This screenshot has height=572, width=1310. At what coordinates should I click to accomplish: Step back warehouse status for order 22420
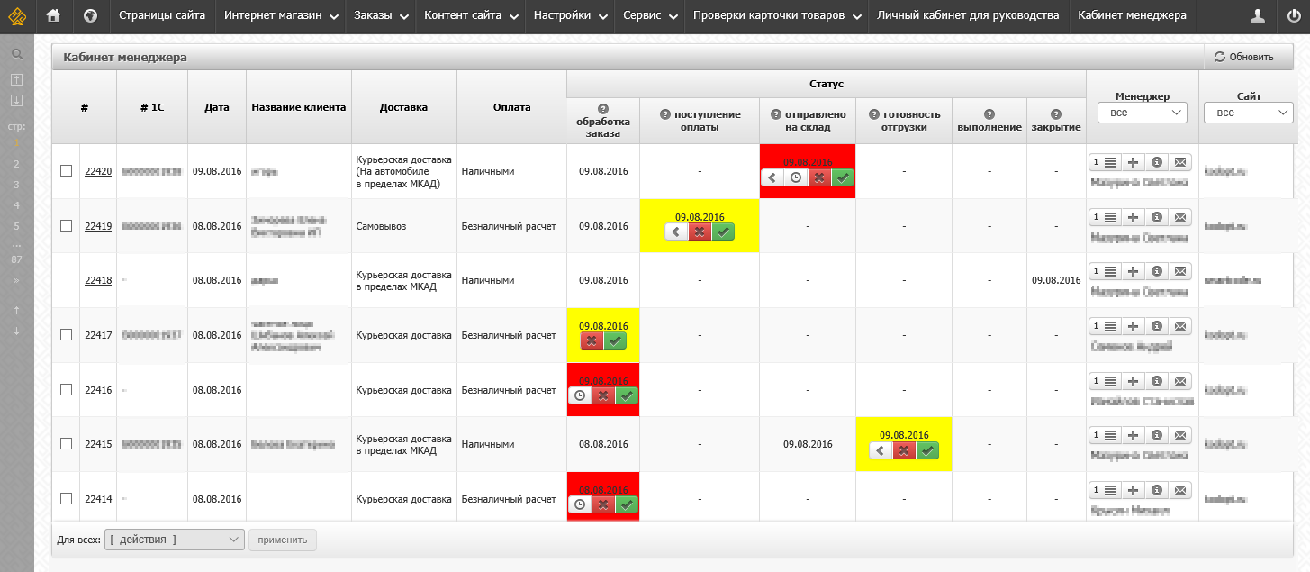[772, 177]
